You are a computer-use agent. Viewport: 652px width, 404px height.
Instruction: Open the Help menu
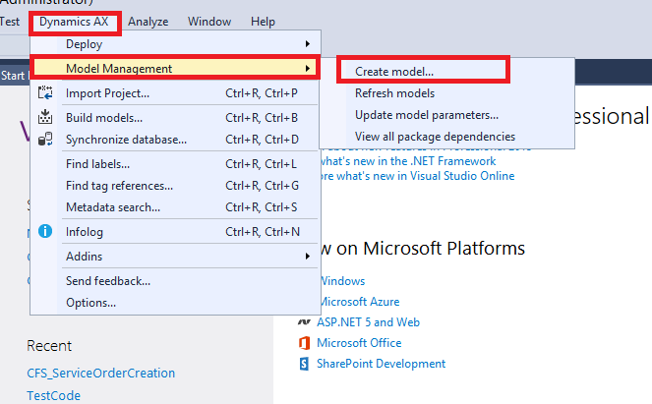[263, 22]
